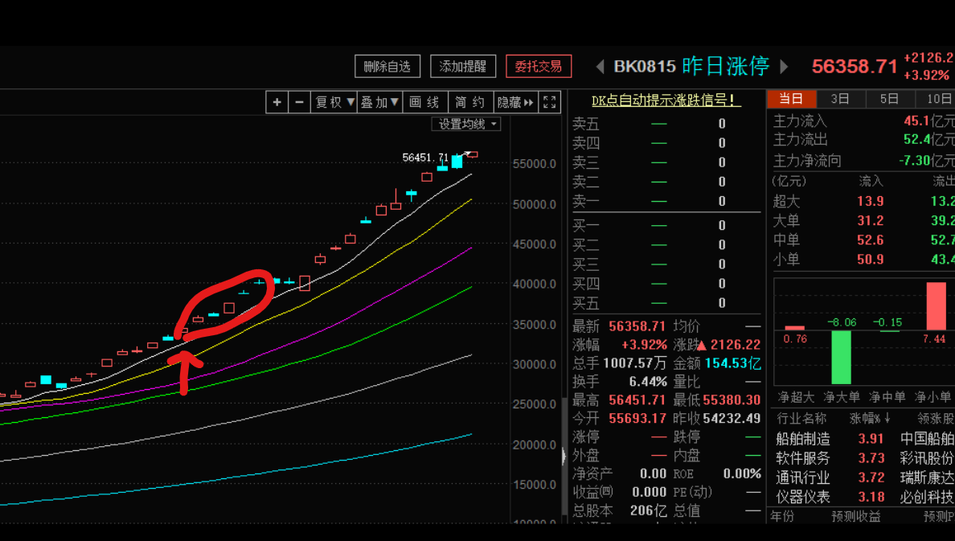Open the 复权 dropdown
955x541 pixels.
(334, 102)
